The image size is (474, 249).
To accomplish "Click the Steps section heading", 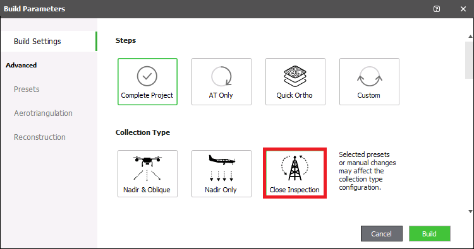I will [x=126, y=40].
